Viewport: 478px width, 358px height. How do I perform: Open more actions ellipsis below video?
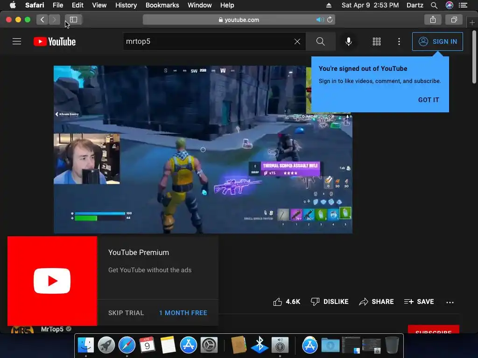click(x=450, y=302)
